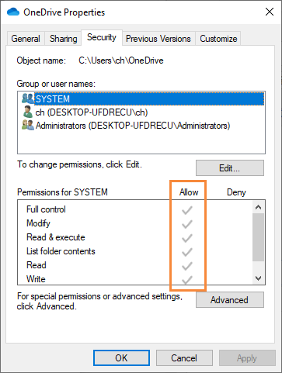This screenshot has width=282, height=373.
Task: Open the Customize tab
Action: pos(218,39)
